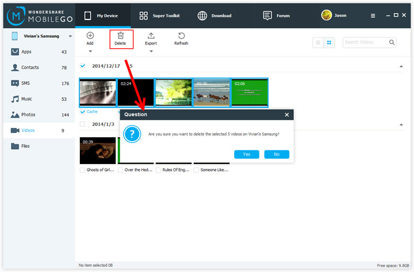Expand the Add dropdown arrow
Screen dimensions: 414x272
(x=90, y=52)
